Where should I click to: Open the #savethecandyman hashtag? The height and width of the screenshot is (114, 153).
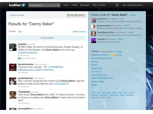click(28, 53)
